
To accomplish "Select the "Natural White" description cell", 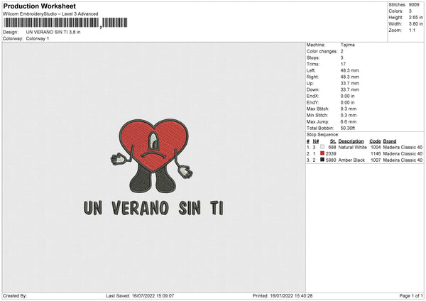I will click(x=353, y=147).
